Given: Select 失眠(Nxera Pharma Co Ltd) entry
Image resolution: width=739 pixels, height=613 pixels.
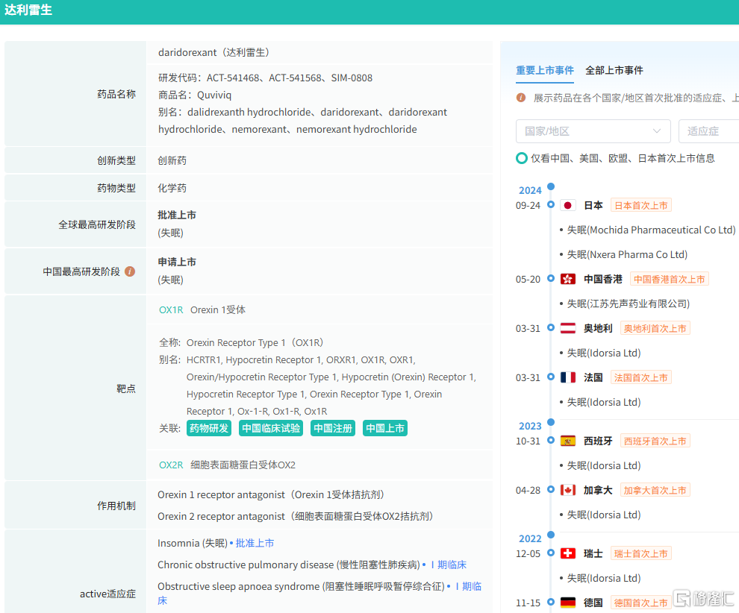Looking at the screenshot, I should (627, 255).
